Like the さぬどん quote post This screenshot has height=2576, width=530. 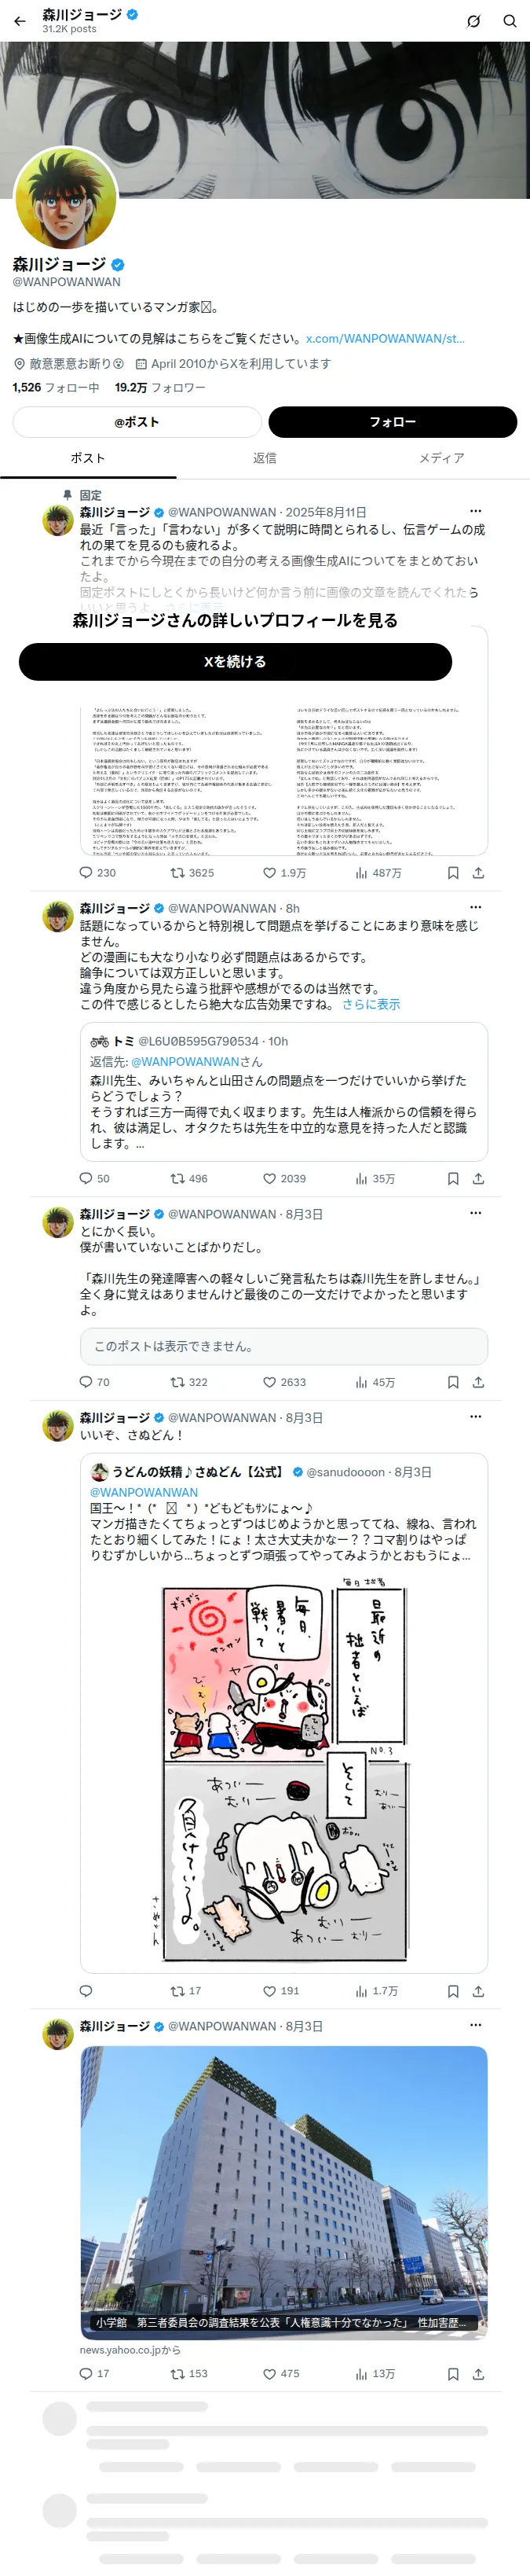click(x=281, y=1991)
